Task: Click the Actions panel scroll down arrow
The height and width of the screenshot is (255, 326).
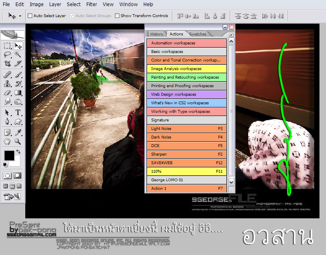Action: [x=231, y=182]
